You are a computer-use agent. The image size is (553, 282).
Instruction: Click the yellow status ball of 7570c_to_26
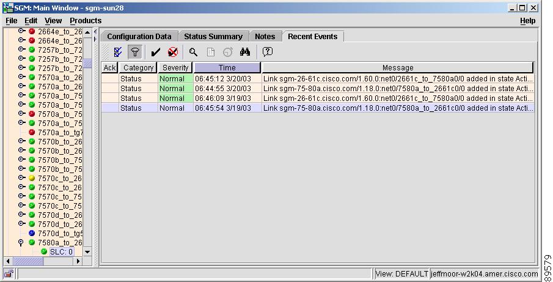pos(32,178)
